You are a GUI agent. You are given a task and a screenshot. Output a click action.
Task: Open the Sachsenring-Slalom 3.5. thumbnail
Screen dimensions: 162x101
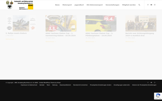61,23
